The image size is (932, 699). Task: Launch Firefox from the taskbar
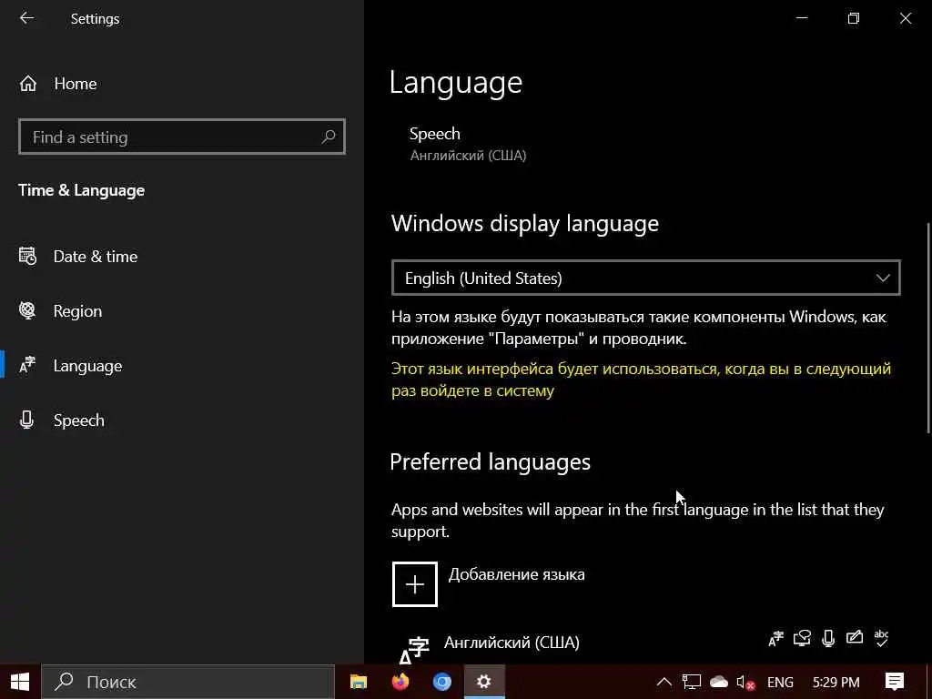coord(400,682)
